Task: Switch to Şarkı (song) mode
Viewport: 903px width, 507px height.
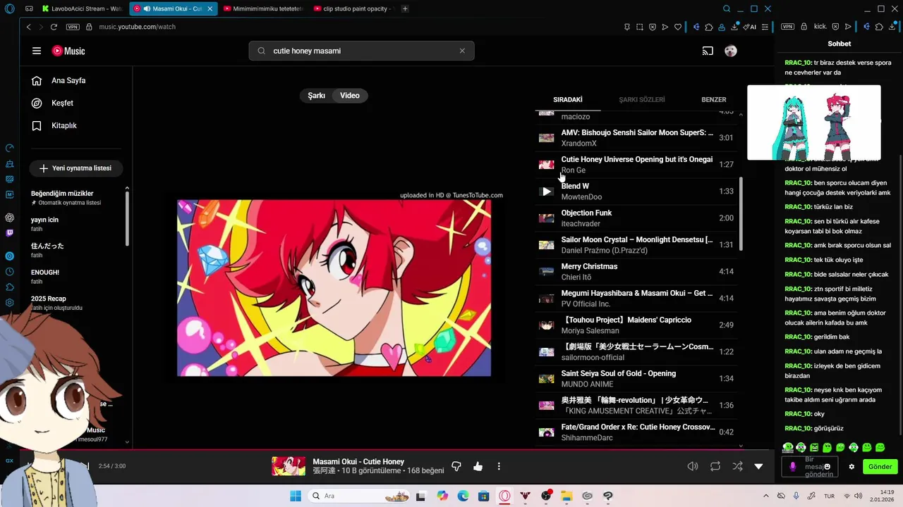Action: click(317, 96)
